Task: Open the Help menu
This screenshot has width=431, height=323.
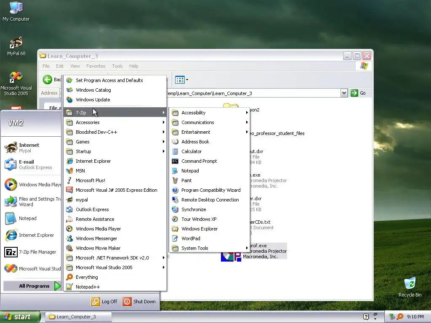Action: [133, 66]
